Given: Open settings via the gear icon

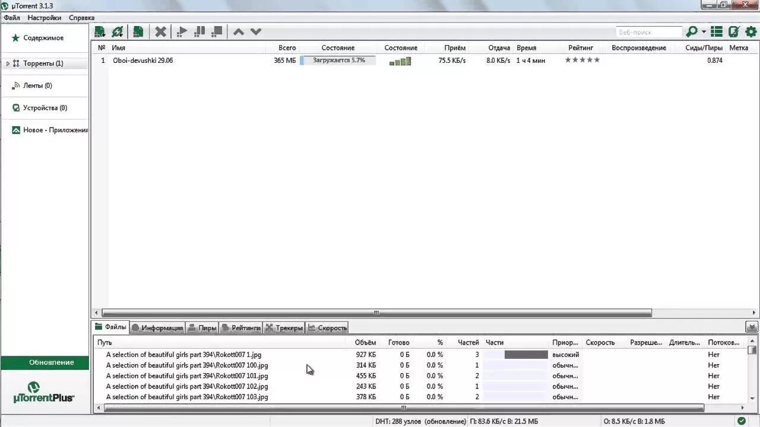Looking at the screenshot, I should (752, 32).
